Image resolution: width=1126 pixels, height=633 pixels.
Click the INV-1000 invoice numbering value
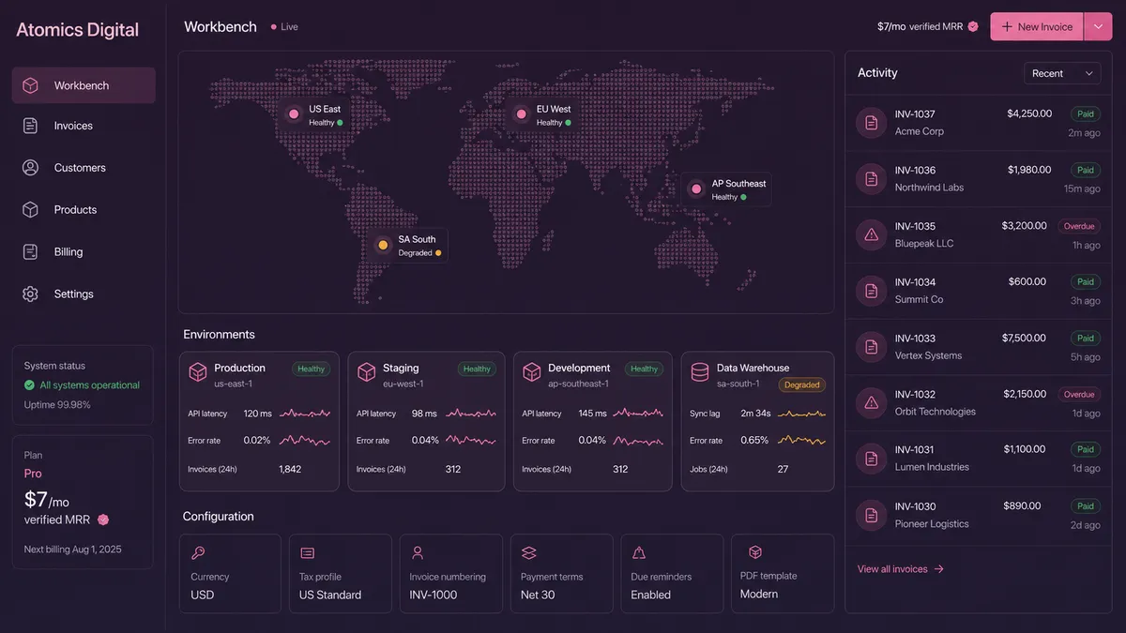(x=434, y=595)
